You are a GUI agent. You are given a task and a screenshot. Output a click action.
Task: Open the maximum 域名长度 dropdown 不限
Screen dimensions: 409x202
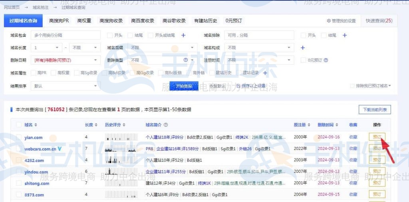click(x=85, y=48)
